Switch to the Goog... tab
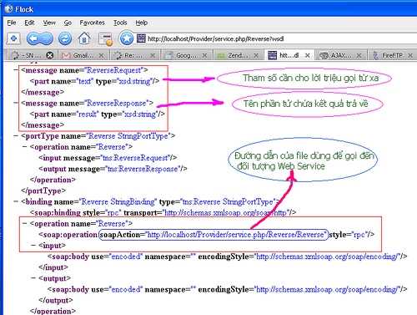 pyautogui.click(x=186, y=55)
